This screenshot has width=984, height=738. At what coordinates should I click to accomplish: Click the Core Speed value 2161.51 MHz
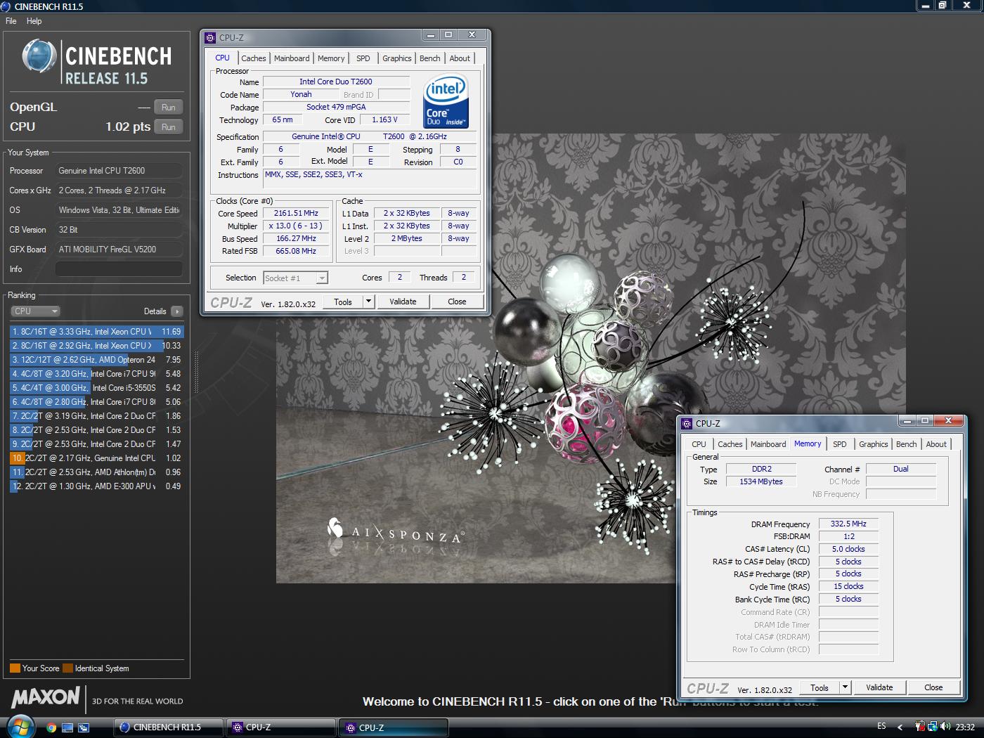pos(296,213)
